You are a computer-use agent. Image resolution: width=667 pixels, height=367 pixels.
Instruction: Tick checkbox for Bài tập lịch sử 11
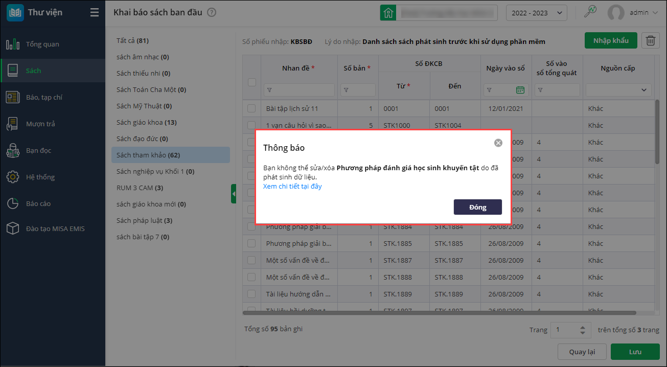click(x=251, y=108)
